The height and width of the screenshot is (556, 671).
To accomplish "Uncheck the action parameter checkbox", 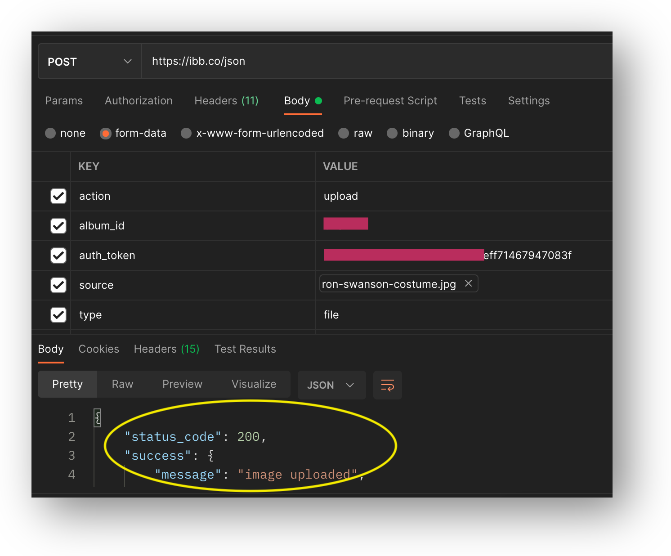I will (58, 196).
